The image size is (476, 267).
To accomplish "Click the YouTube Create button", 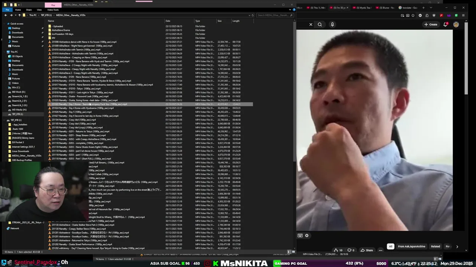I will click(x=431, y=24).
